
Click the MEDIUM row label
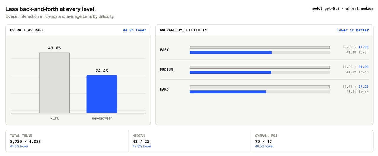[166, 70]
